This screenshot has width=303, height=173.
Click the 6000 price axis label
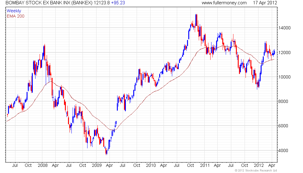click(283, 126)
